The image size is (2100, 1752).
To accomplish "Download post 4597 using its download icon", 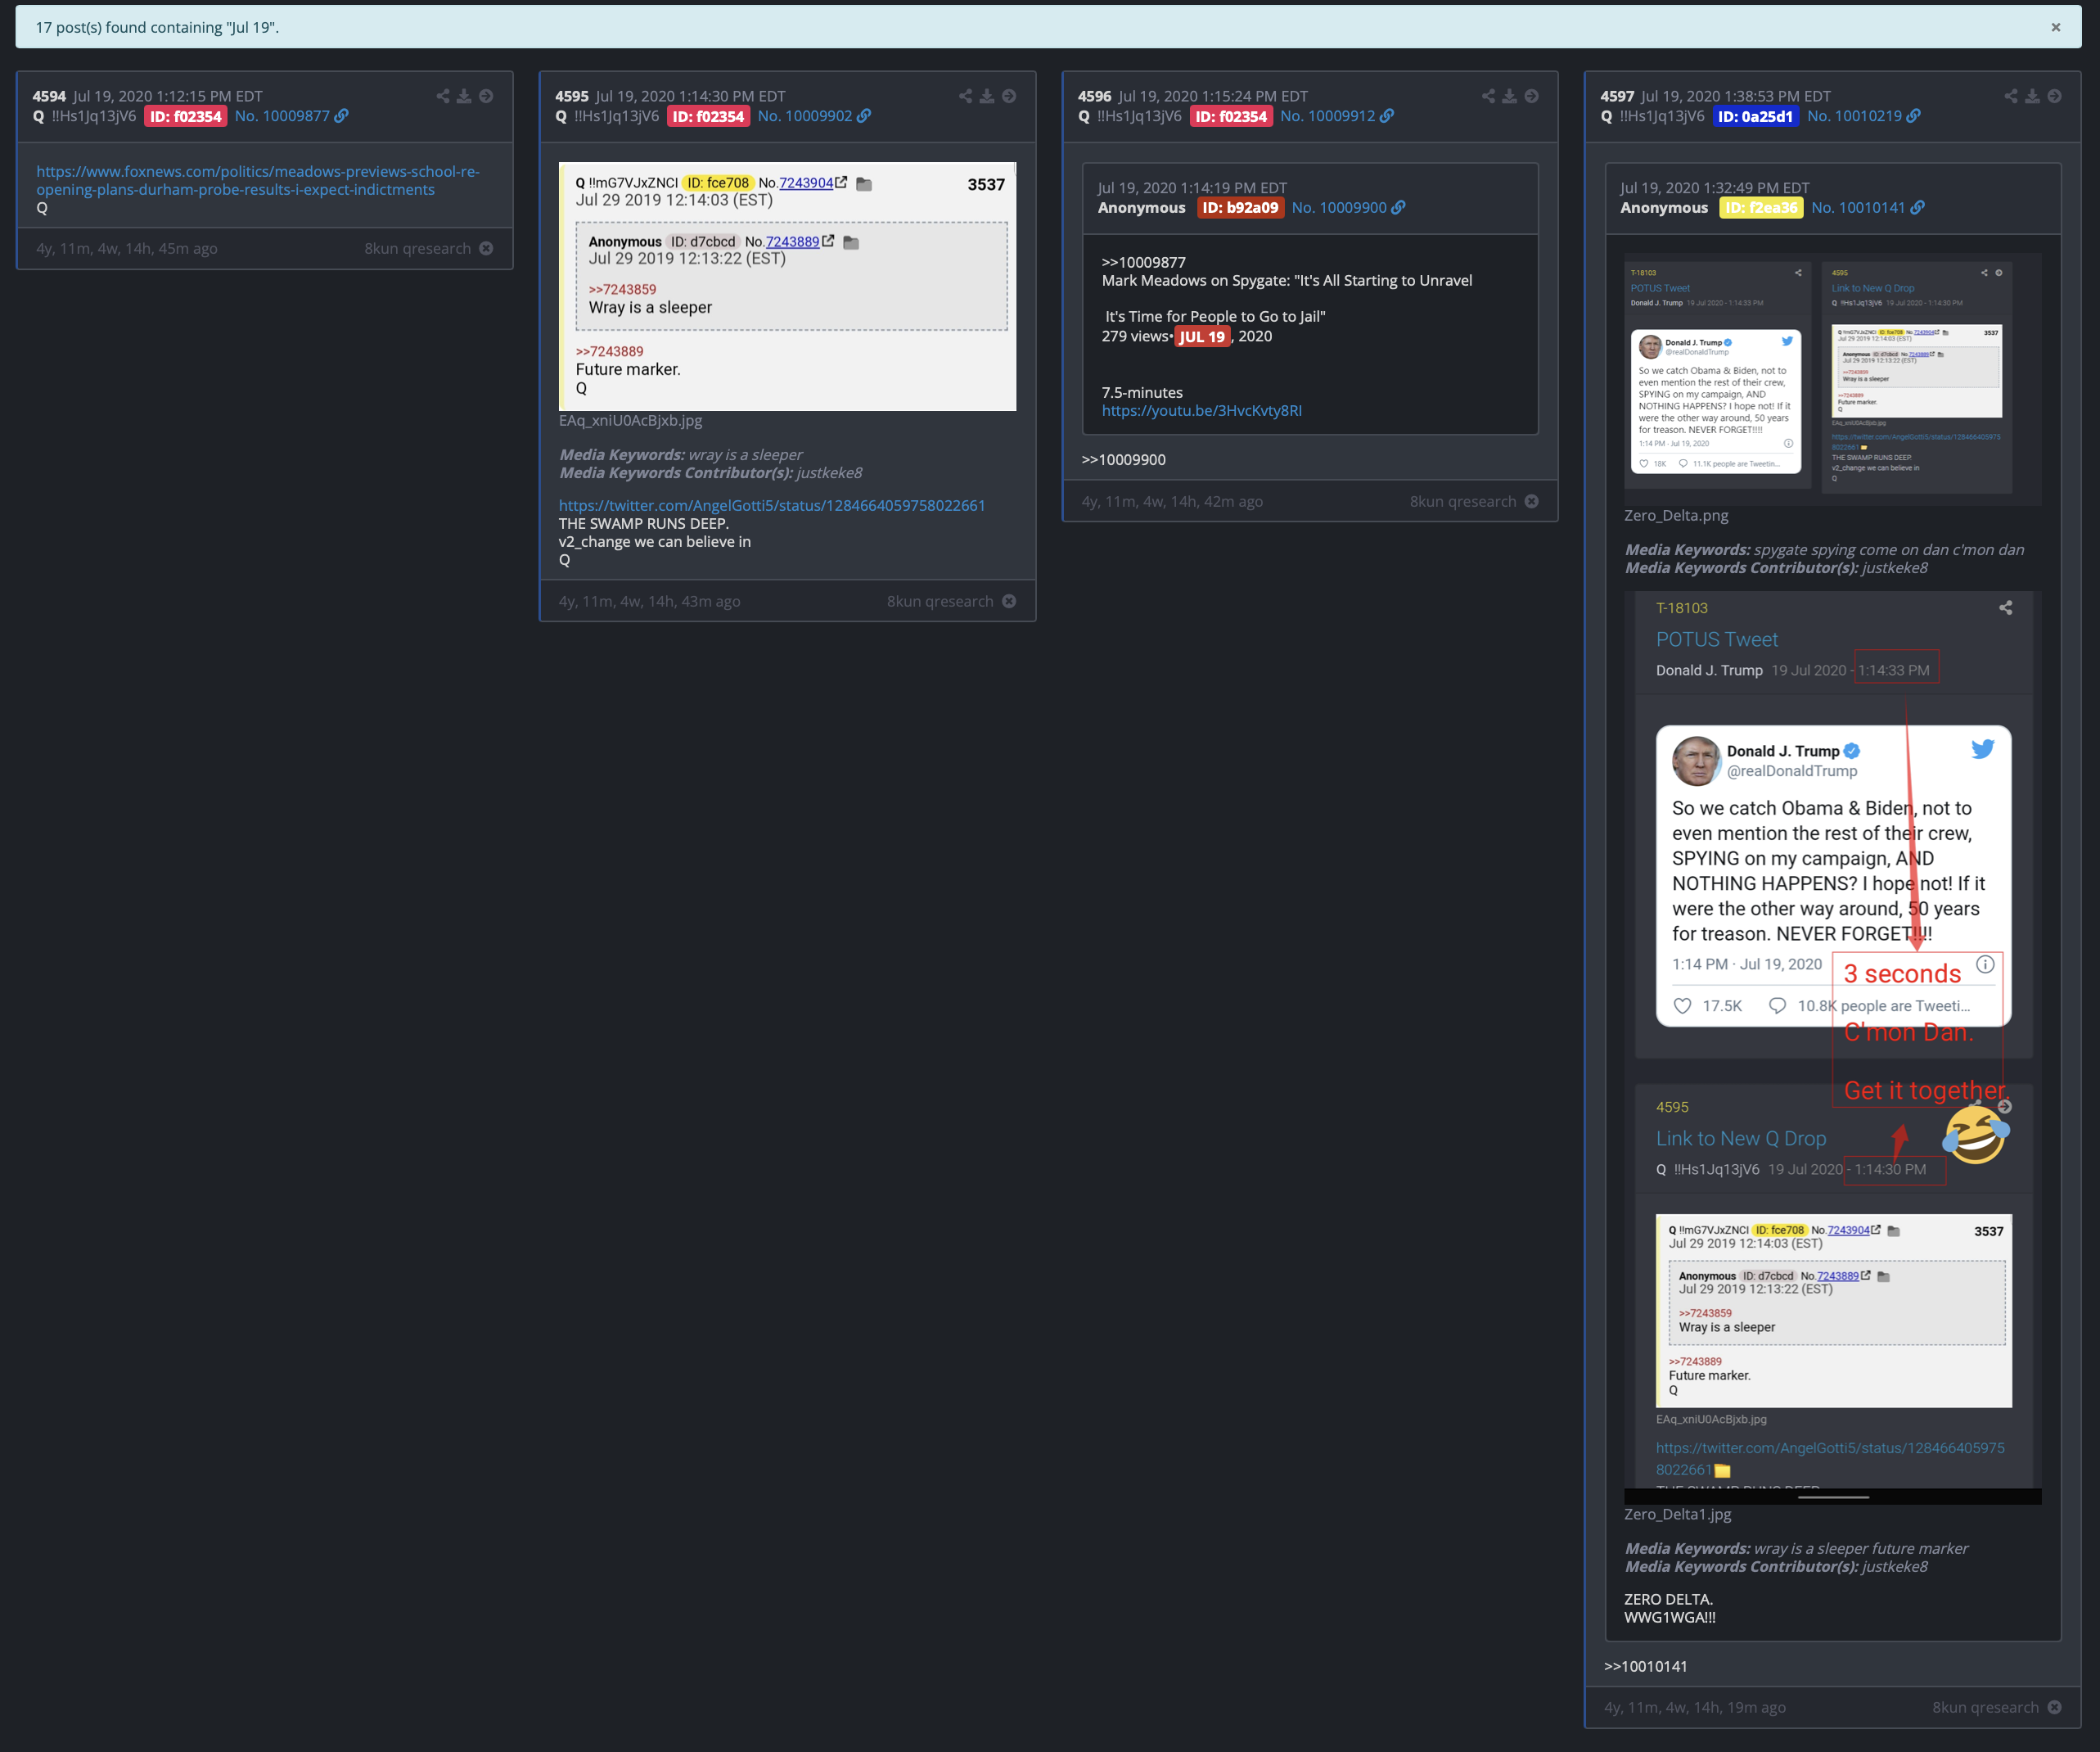I will pos(2032,96).
